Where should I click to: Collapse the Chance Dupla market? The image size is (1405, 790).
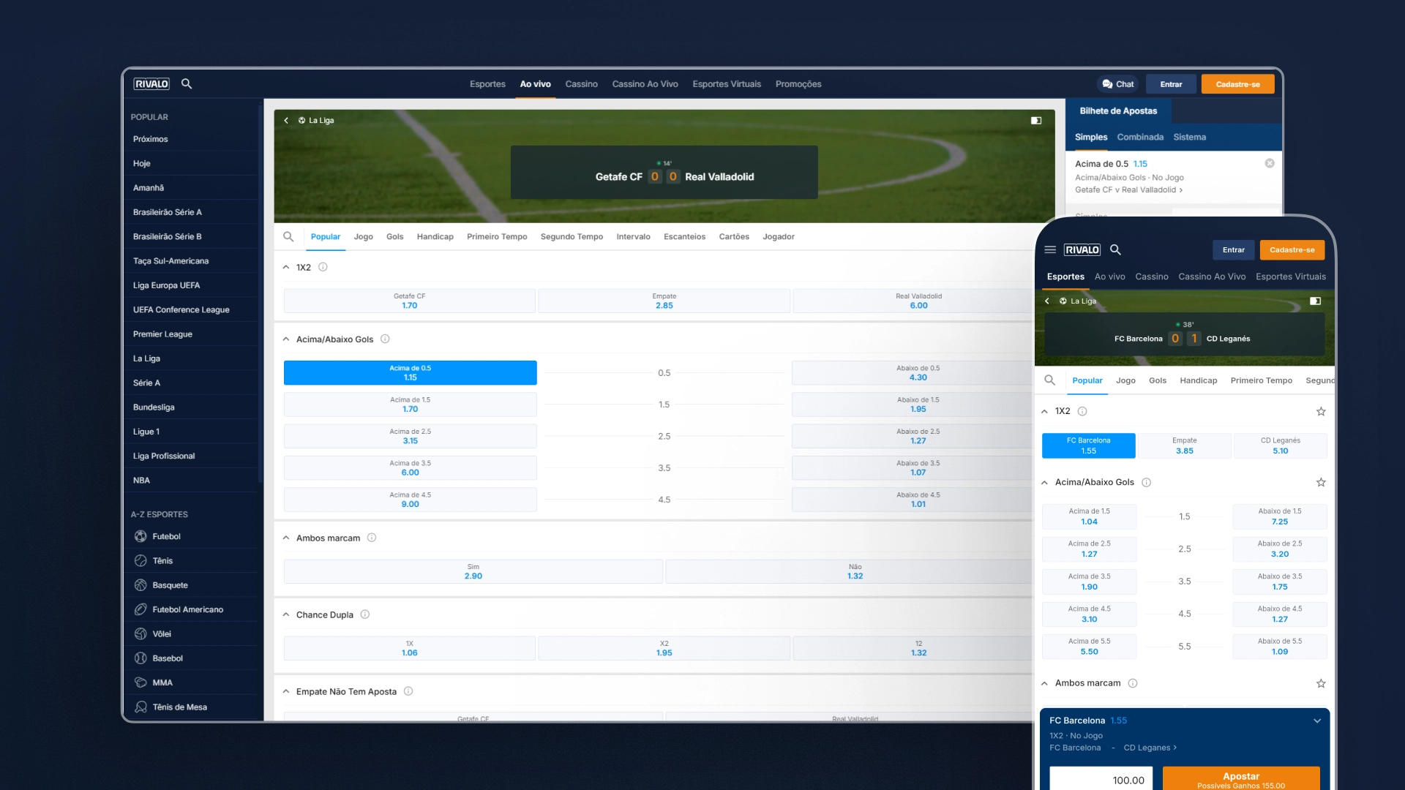(x=286, y=615)
